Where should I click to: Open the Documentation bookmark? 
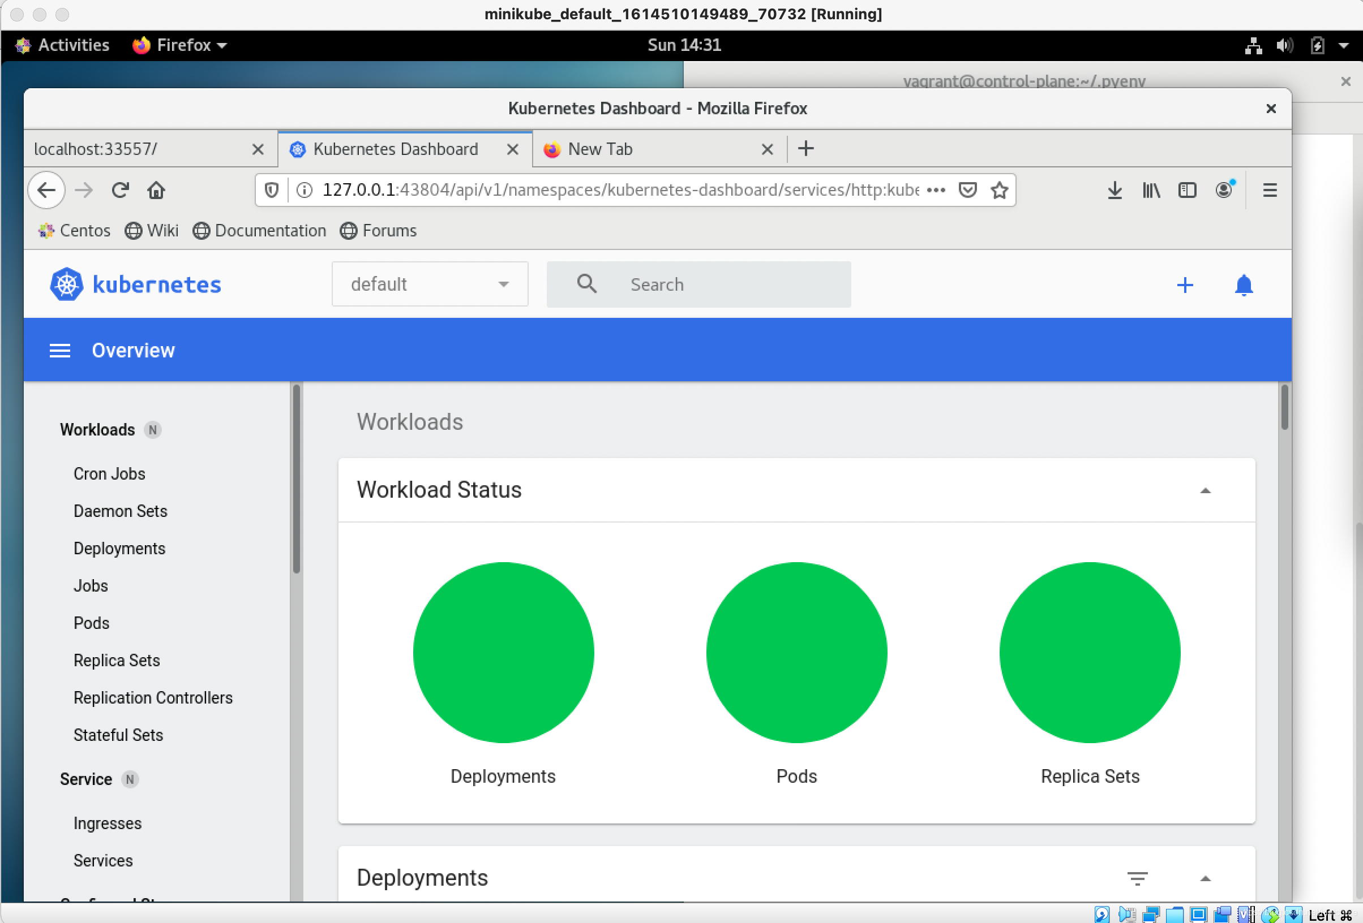[x=260, y=231]
